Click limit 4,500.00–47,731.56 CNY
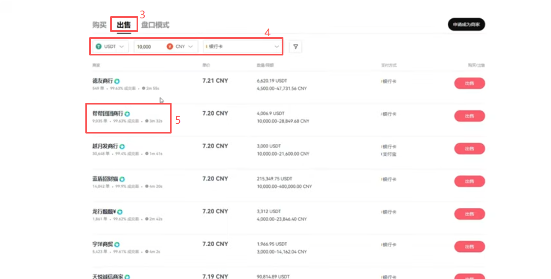 click(x=282, y=89)
